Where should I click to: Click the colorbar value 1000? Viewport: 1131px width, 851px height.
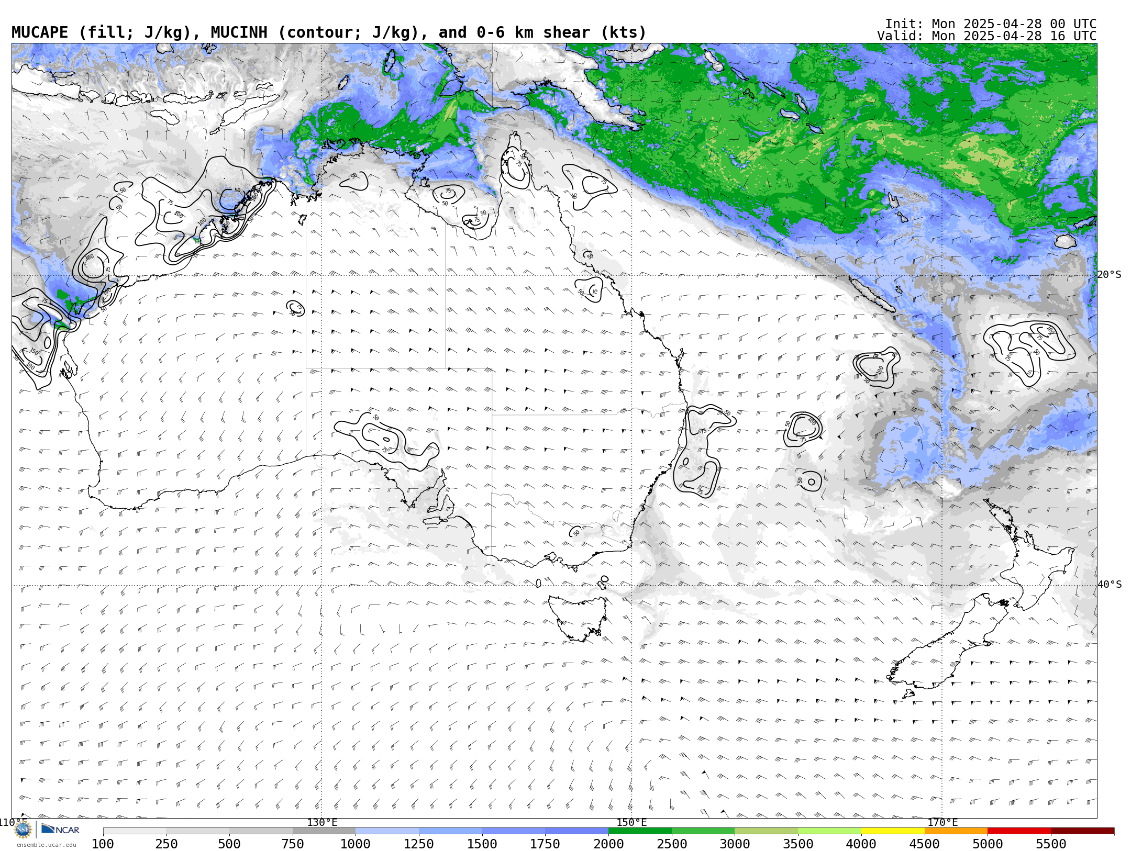tap(356, 844)
